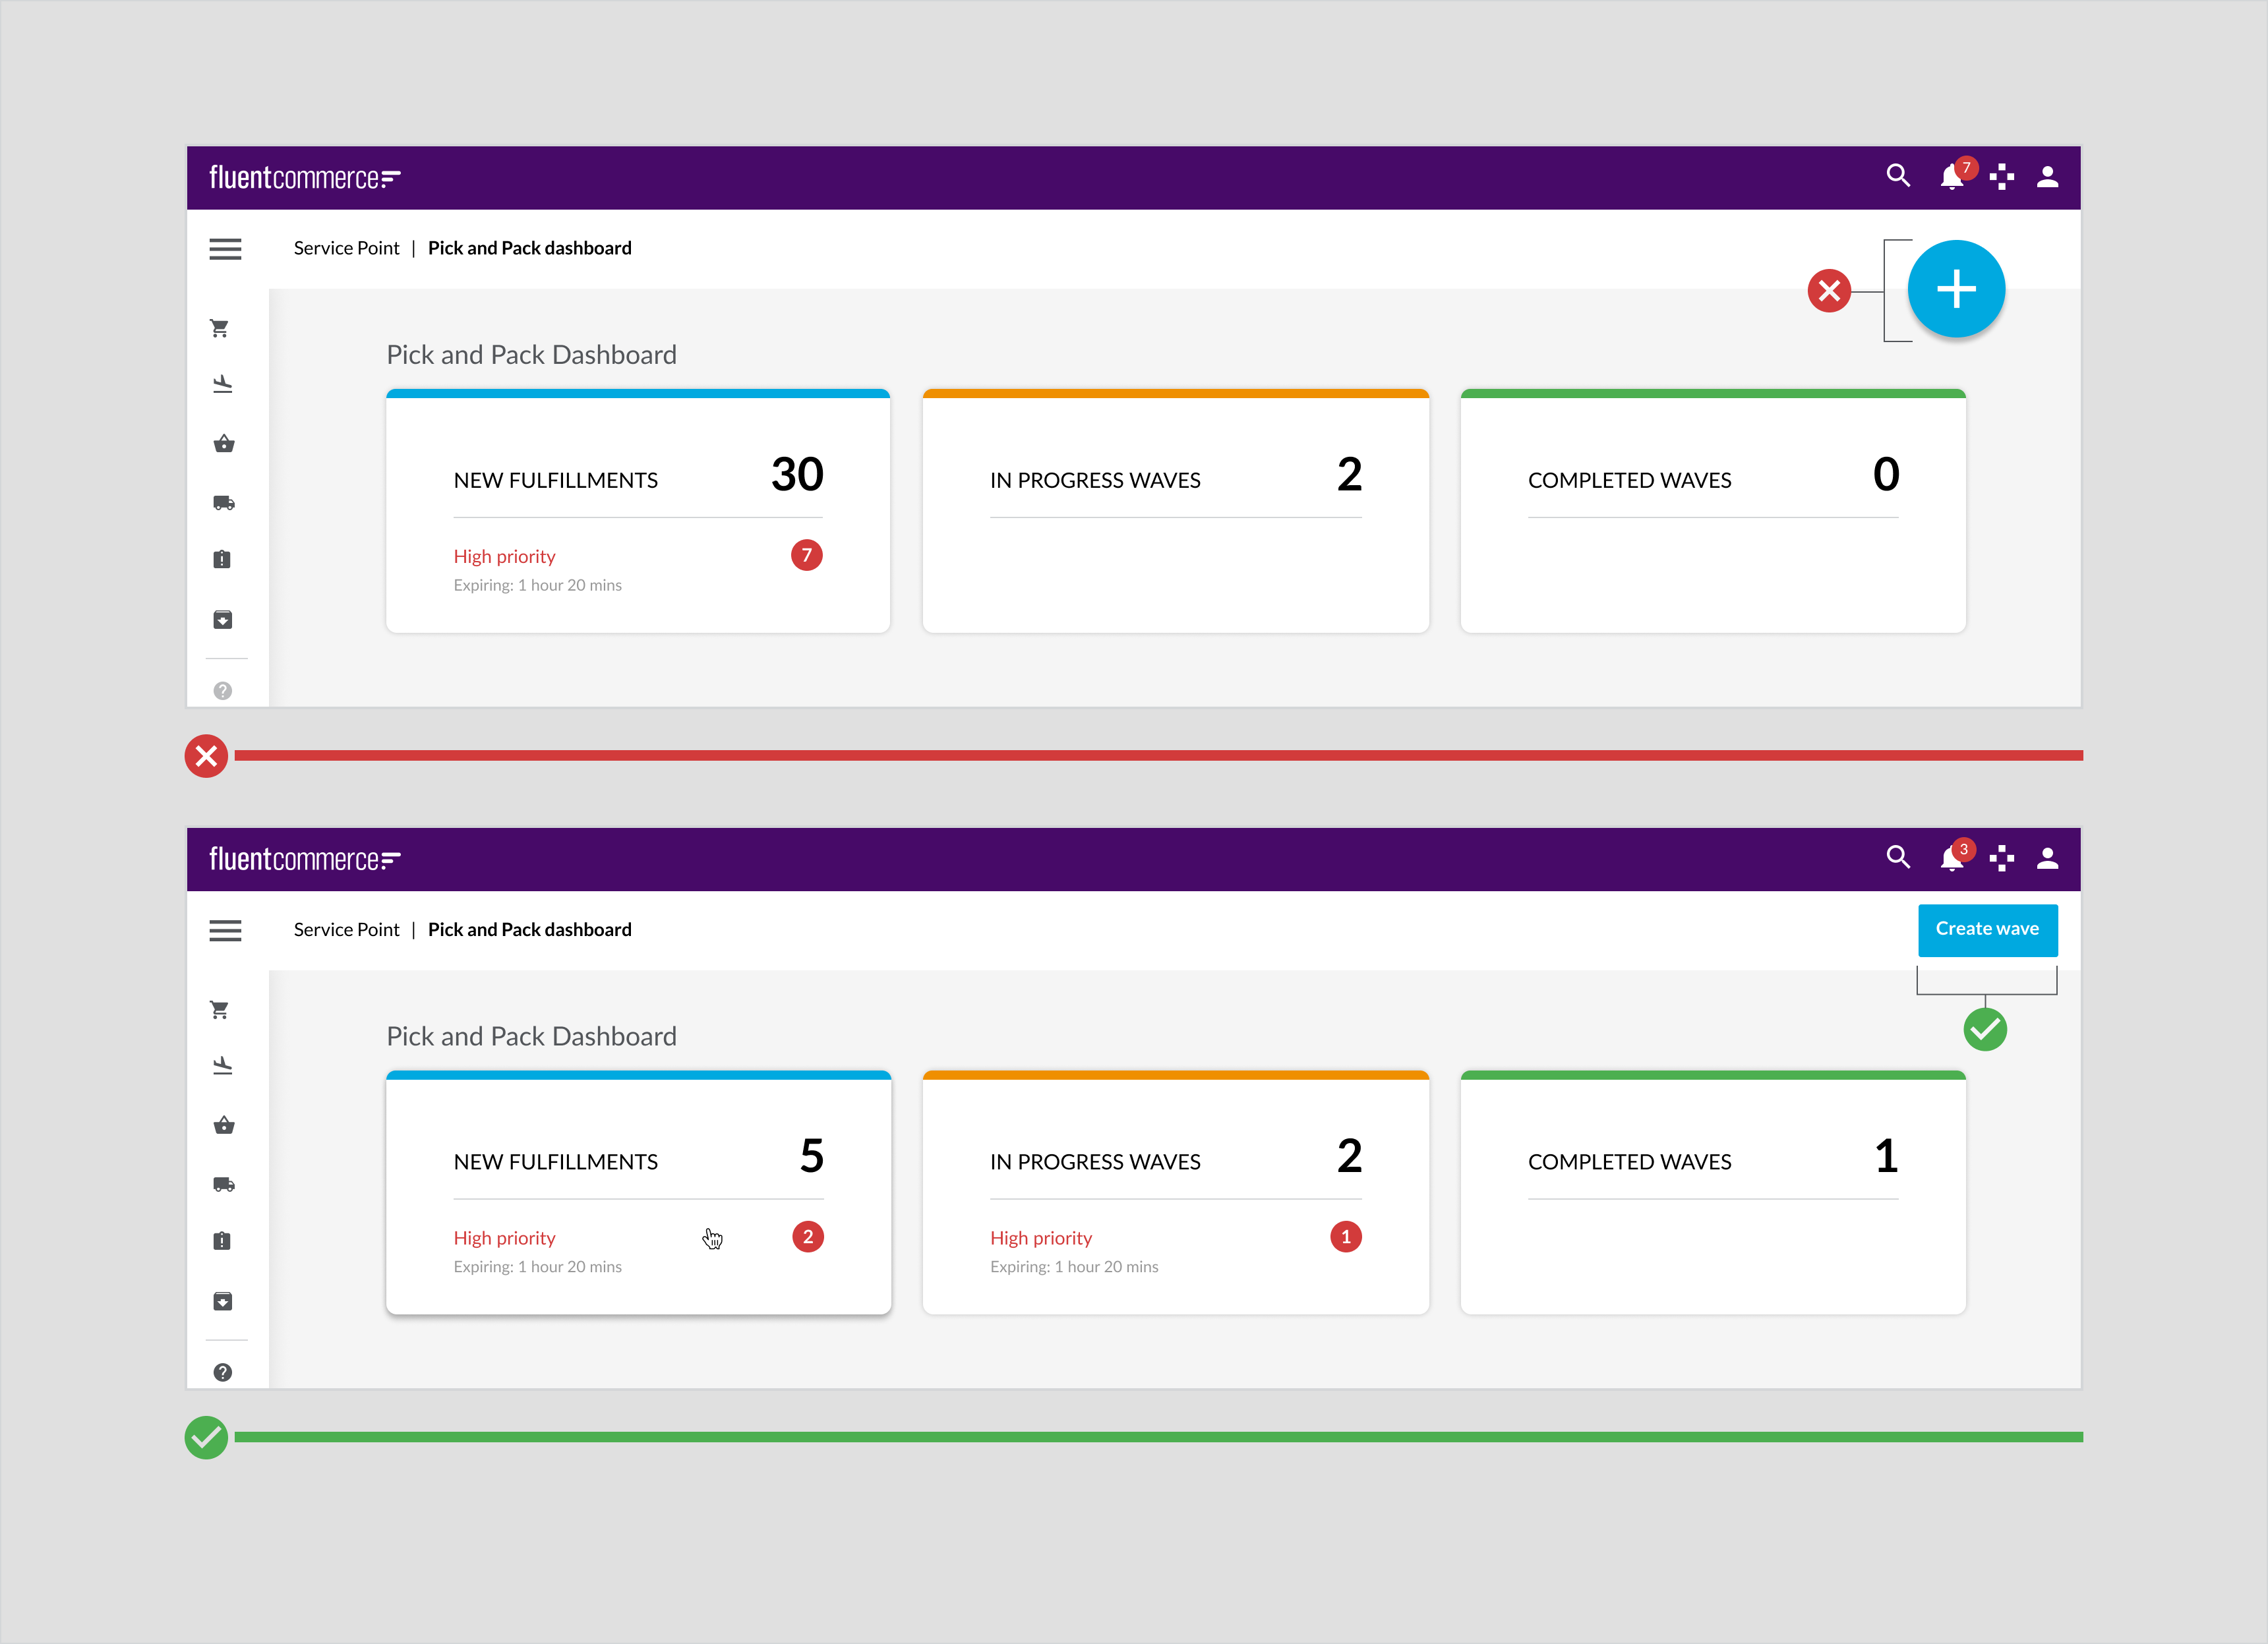2268x1644 pixels.
Task: Click High priority badge showing 2
Action: pyautogui.click(x=807, y=1237)
